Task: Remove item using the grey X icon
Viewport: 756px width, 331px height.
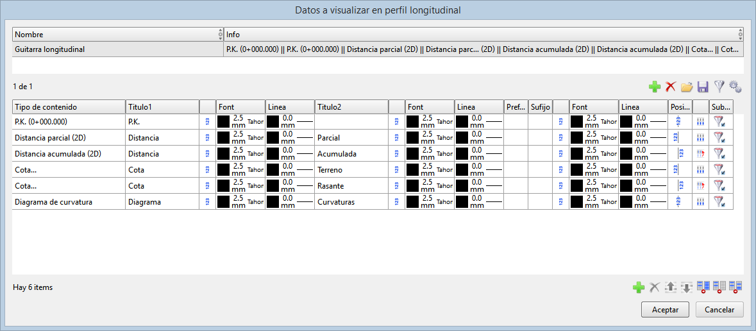Action: (654, 287)
